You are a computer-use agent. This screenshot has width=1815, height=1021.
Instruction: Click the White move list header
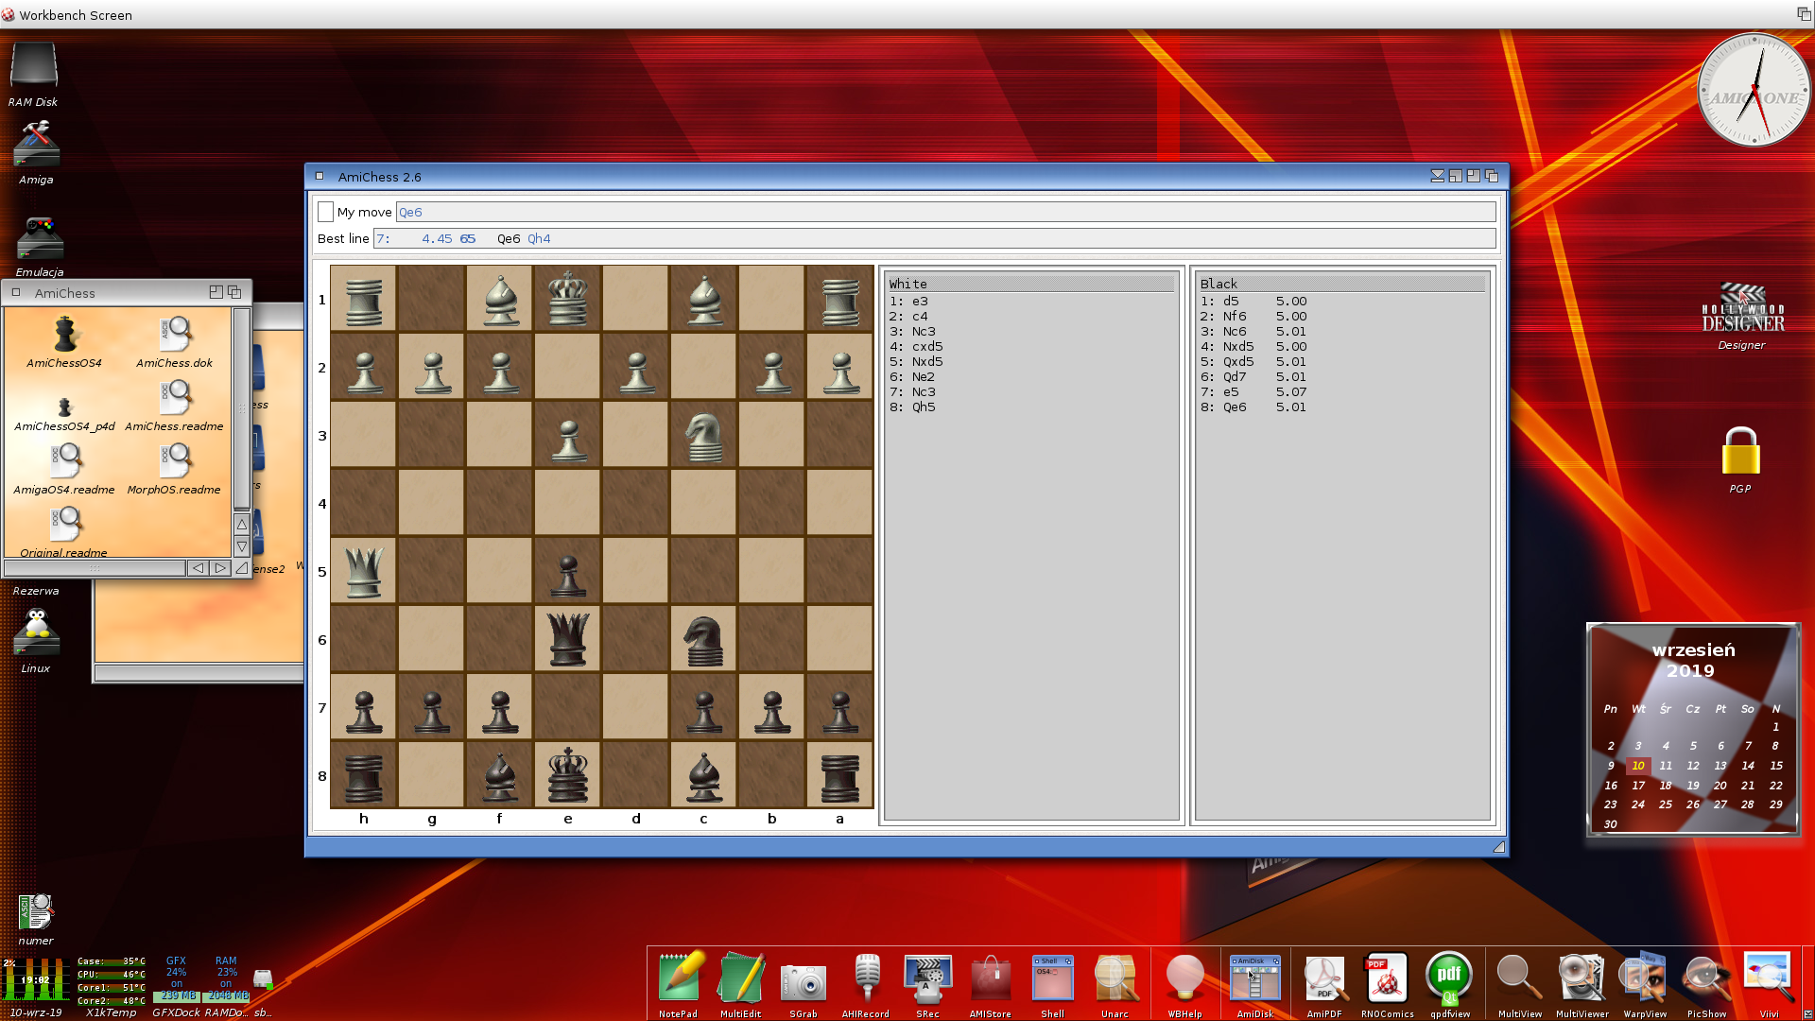click(x=1030, y=284)
